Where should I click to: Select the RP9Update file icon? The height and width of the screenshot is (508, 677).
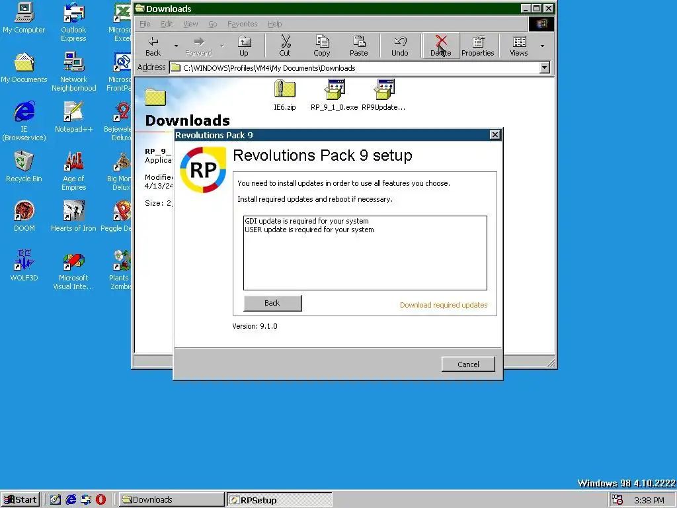[x=383, y=96]
